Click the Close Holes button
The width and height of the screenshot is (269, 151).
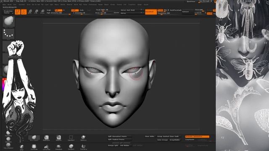coord(150,136)
